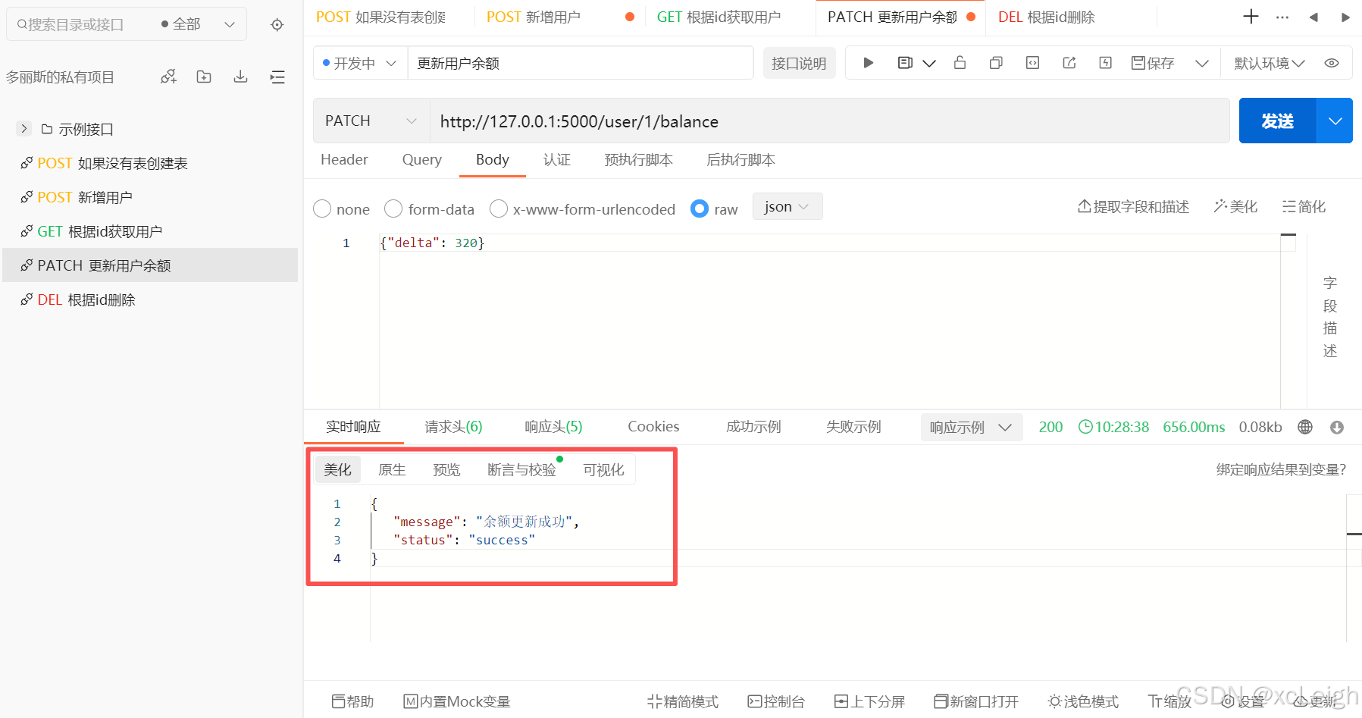Viewport: 1362px width, 718px height.
Task: Click the import download icon in sidebar
Action: pos(240,77)
